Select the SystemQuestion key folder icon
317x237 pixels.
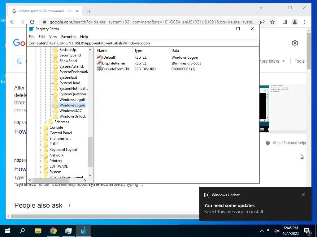pos(55,94)
